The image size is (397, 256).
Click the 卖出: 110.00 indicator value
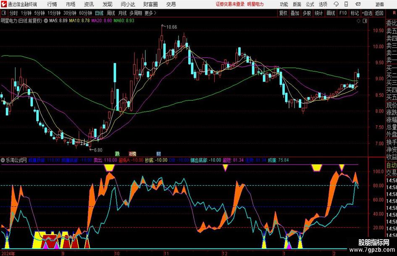105,160
